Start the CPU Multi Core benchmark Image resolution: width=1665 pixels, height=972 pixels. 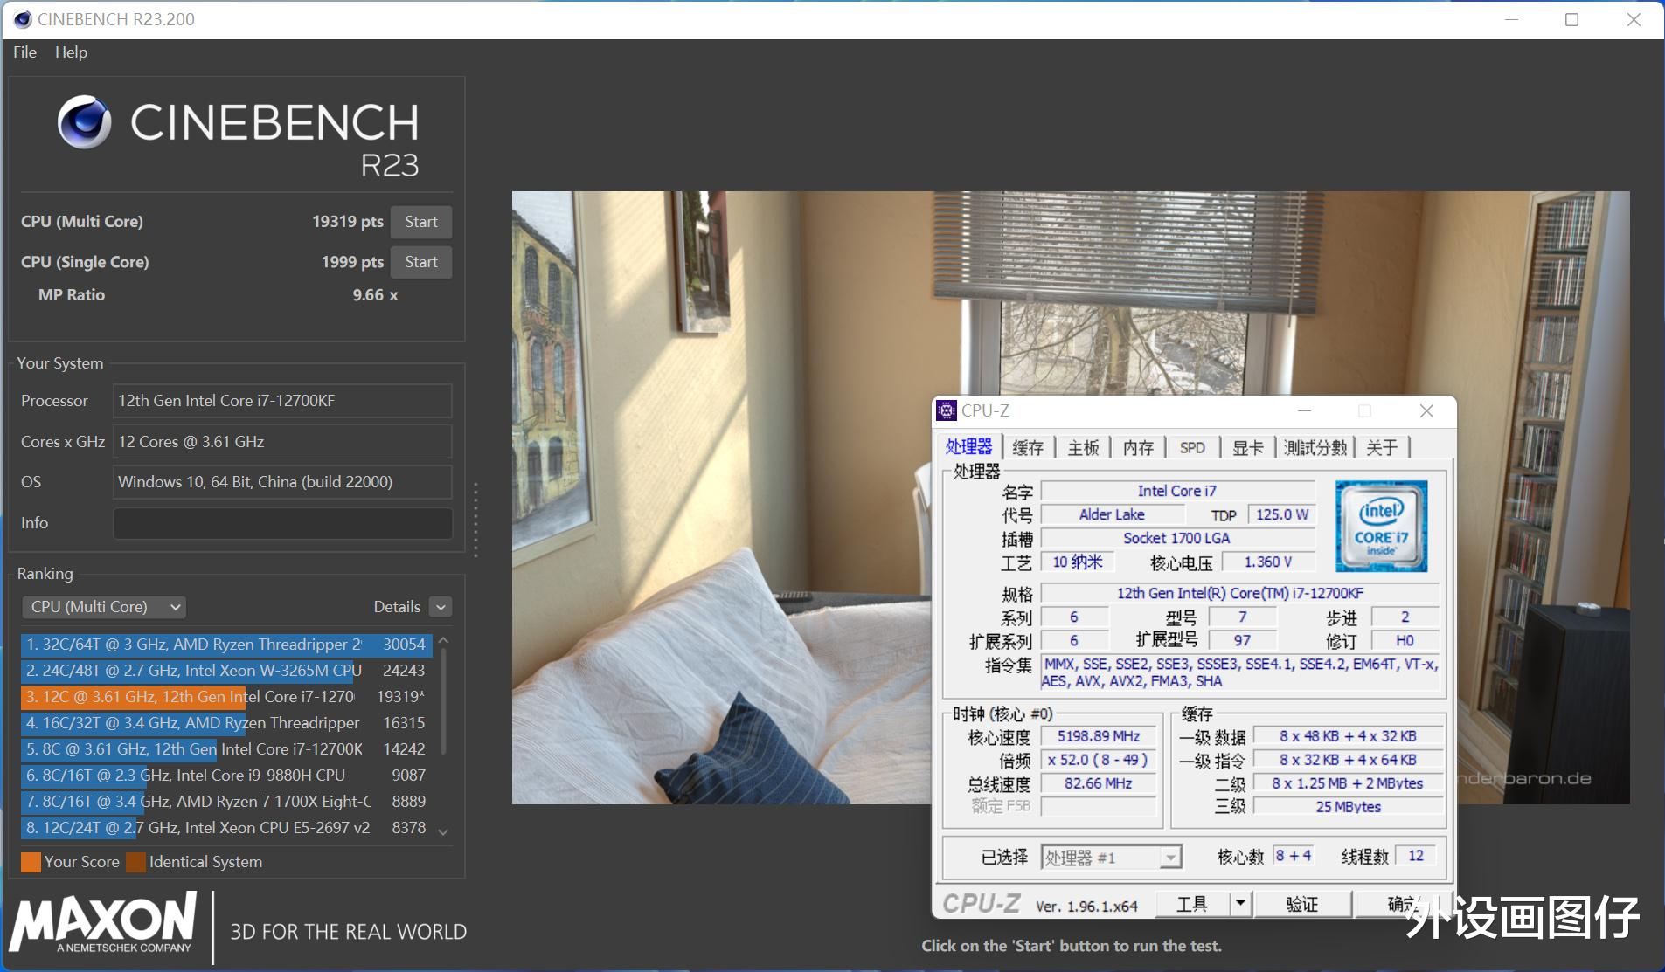coord(421,222)
